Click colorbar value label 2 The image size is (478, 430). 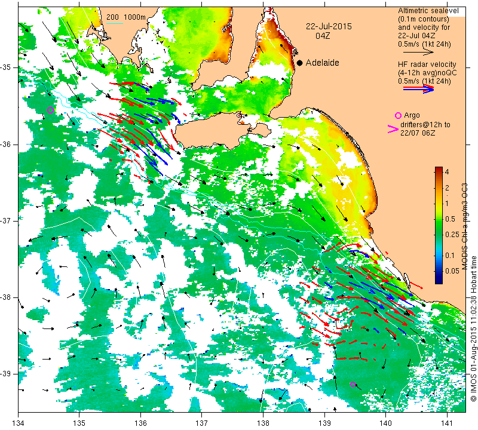447,188
